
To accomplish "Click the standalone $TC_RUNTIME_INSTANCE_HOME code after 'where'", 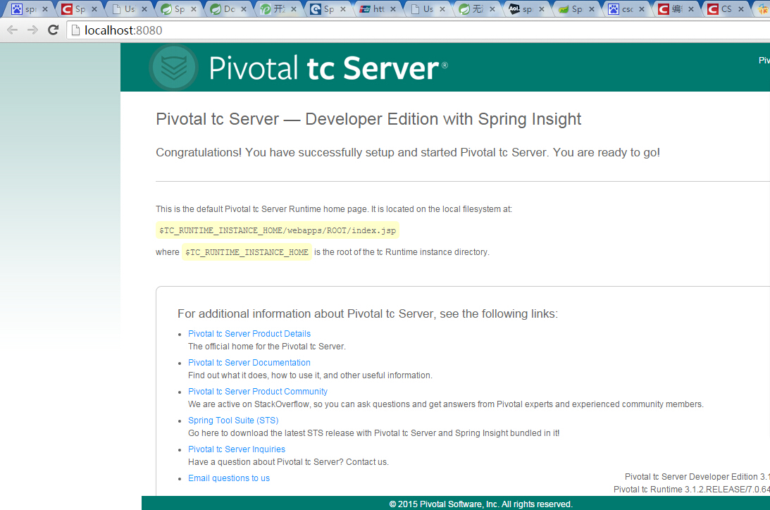I will 247,252.
